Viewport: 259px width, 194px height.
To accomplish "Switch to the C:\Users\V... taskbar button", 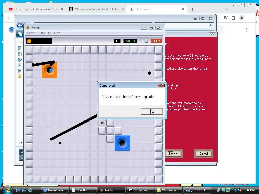I will click(x=140, y=190).
